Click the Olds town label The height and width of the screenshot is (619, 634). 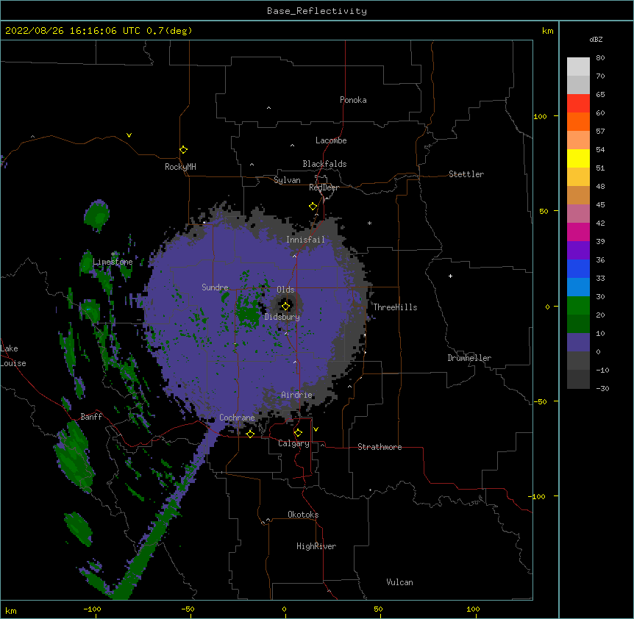(x=285, y=290)
